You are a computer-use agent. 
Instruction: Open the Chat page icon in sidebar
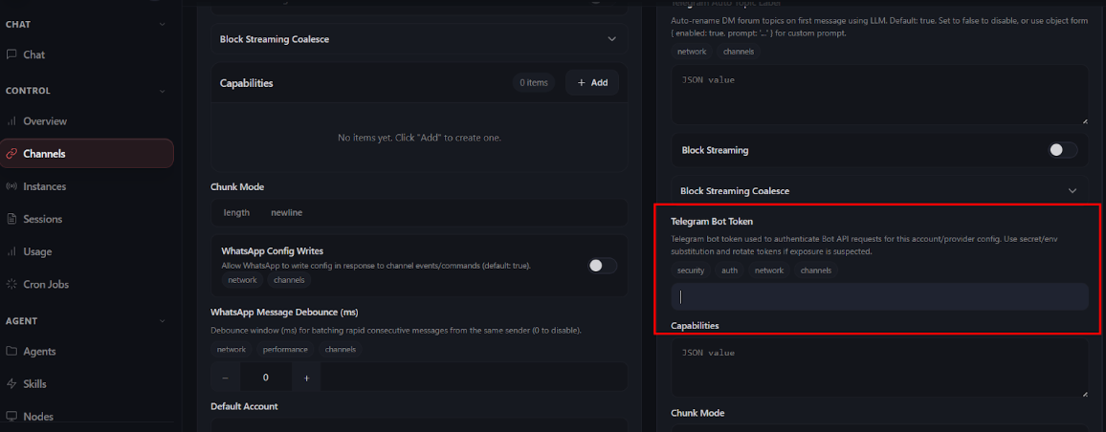pos(11,55)
